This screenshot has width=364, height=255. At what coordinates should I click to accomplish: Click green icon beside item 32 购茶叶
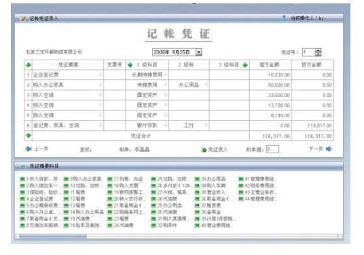point(153,225)
